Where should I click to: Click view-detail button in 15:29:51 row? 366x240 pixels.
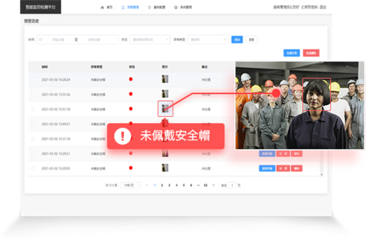267,154
